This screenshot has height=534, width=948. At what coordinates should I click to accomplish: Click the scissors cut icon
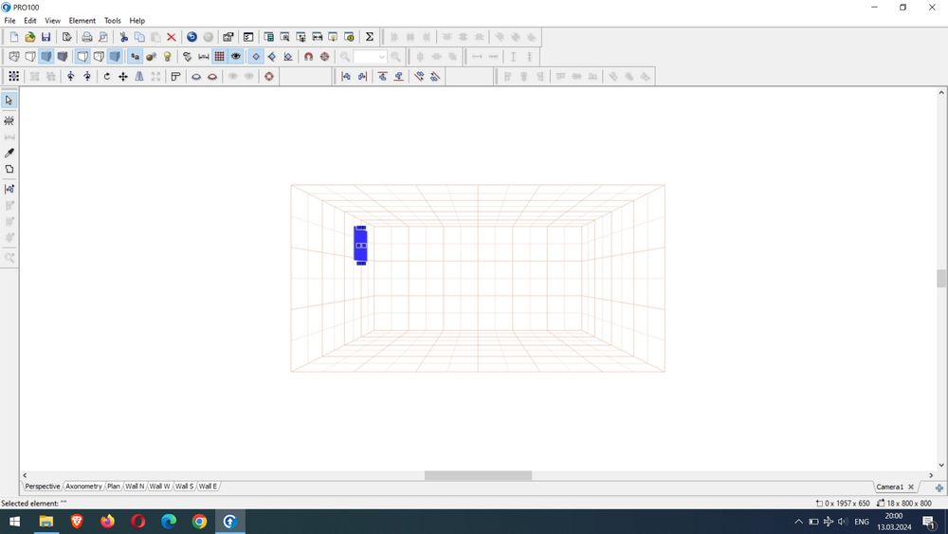coord(123,37)
